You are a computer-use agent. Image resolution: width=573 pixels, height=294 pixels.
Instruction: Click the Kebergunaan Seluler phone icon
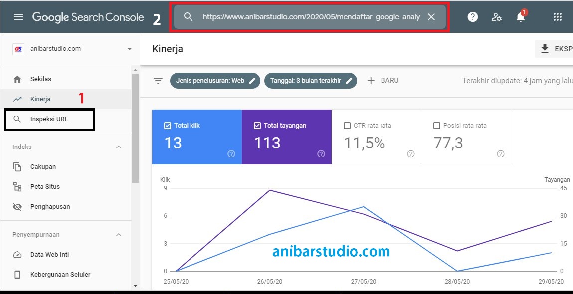[17, 275]
